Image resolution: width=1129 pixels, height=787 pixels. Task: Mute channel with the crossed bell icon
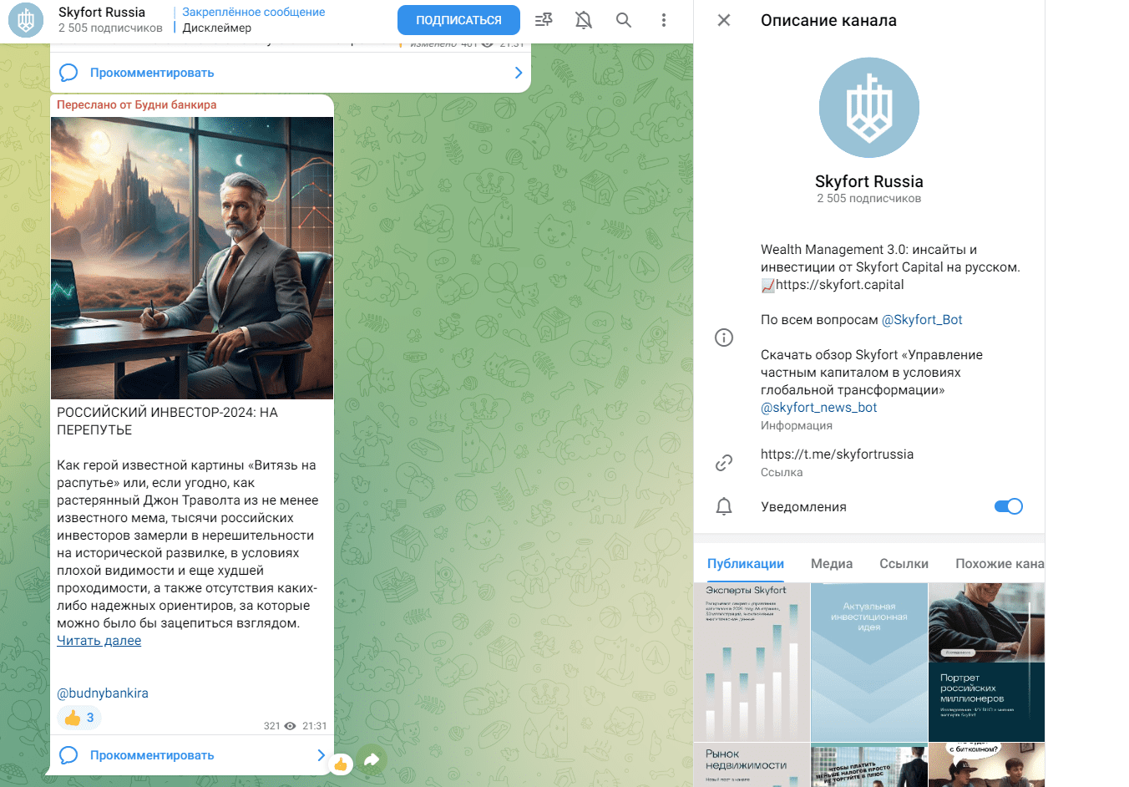tap(584, 20)
